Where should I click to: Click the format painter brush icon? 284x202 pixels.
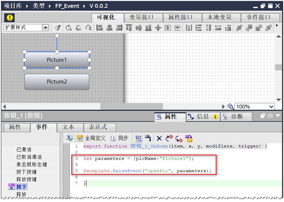[x=57, y=28]
